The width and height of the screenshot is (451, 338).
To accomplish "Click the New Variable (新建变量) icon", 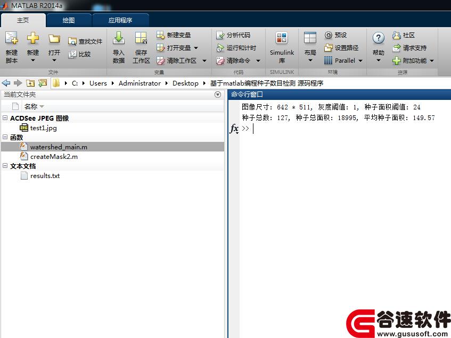I will click(160, 35).
